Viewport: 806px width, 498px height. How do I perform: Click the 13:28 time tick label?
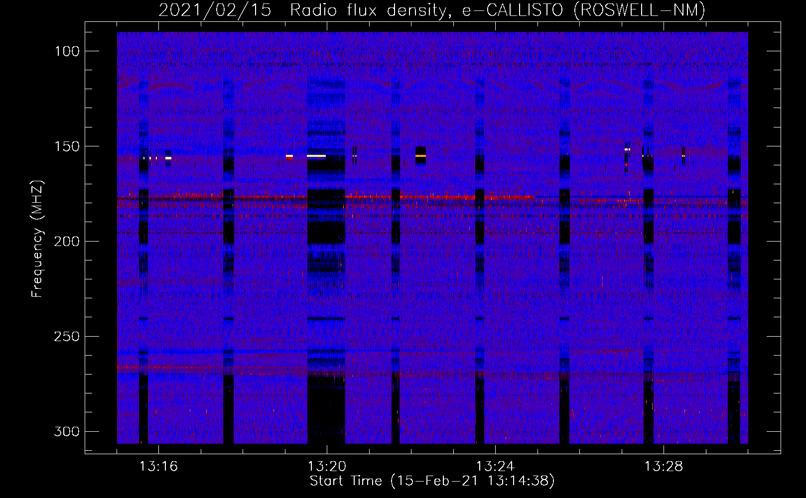(x=664, y=467)
